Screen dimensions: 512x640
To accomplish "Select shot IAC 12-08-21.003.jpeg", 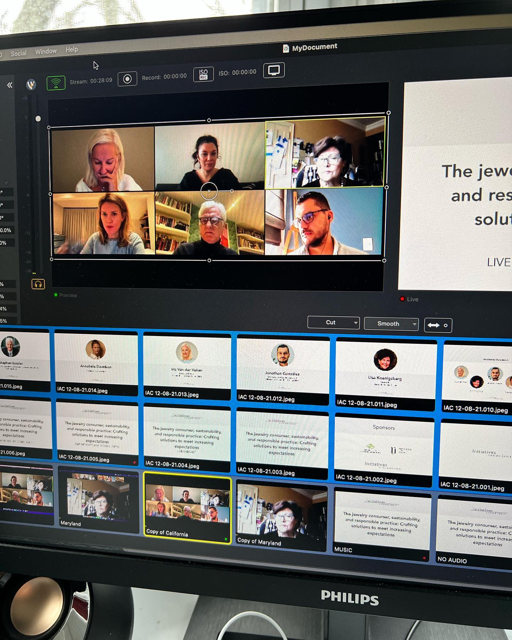I will tap(282, 443).
